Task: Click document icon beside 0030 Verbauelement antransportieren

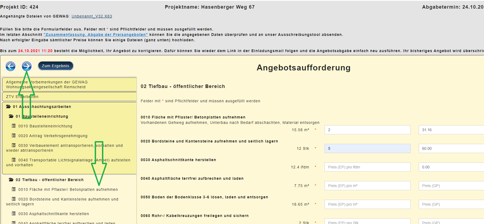Action: (x=14, y=145)
